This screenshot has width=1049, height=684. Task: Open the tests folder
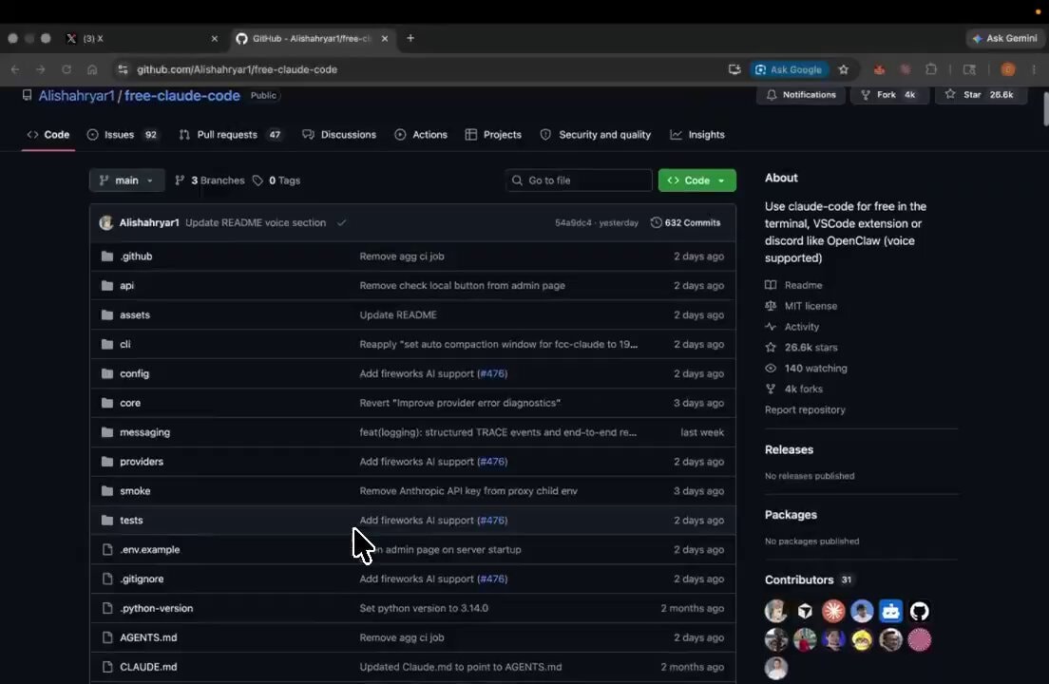pyautogui.click(x=131, y=521)
